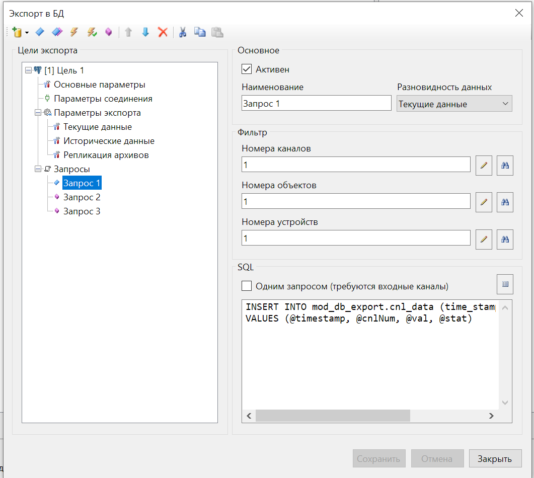534x478 pixels.
Task: Edit channel numbers with the pencil button
Action: (484, 166)
